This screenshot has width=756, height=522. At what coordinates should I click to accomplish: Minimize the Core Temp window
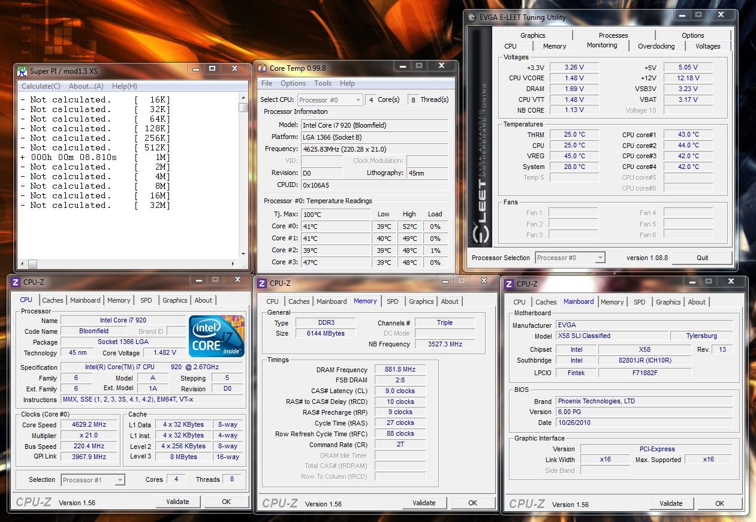pos(404,66)
